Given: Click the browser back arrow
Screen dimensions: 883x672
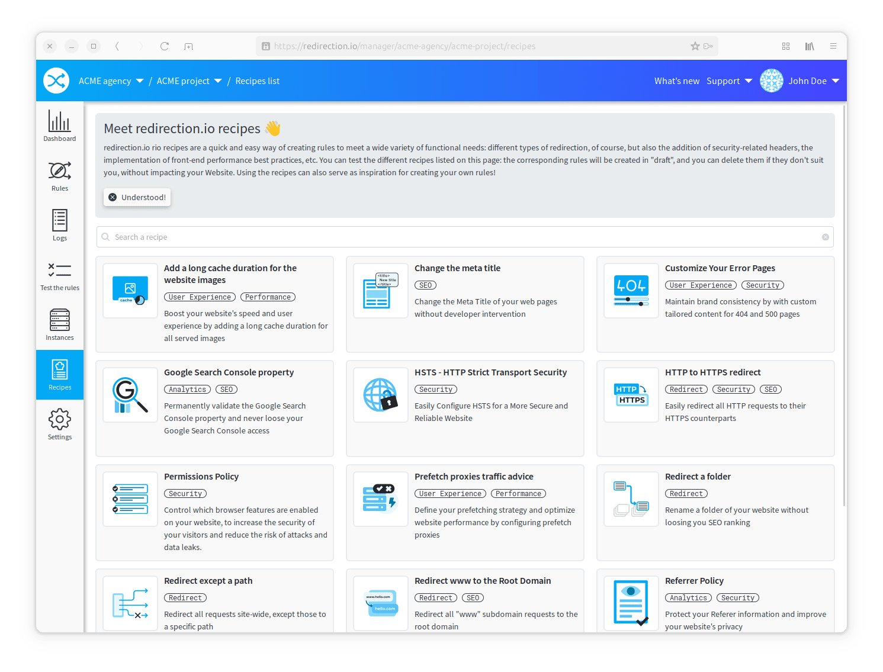Looking at the screenshot, I should [x=117, y=46].
